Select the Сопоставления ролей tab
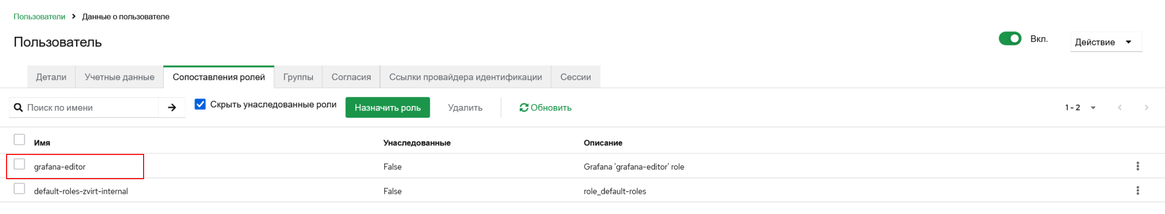 [218, 77]
